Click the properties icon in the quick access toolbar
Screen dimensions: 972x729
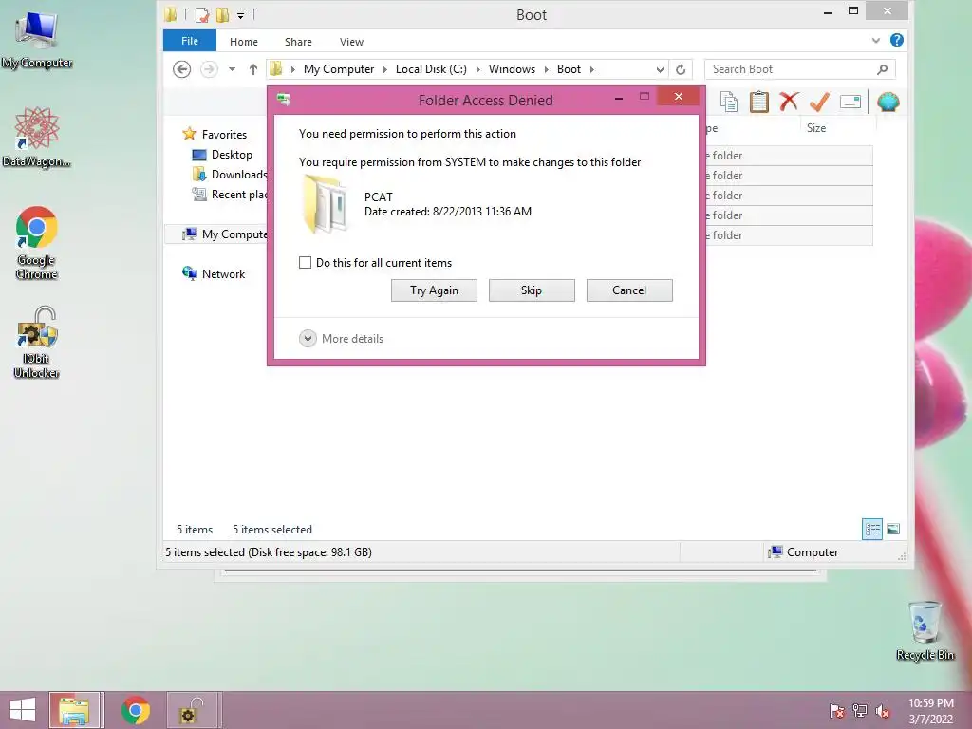click(x=201, y=14)
